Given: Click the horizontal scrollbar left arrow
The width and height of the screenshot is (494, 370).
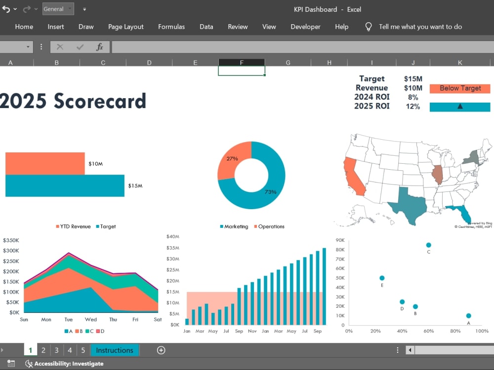Looking at the screenshot, I should [410, 350].
